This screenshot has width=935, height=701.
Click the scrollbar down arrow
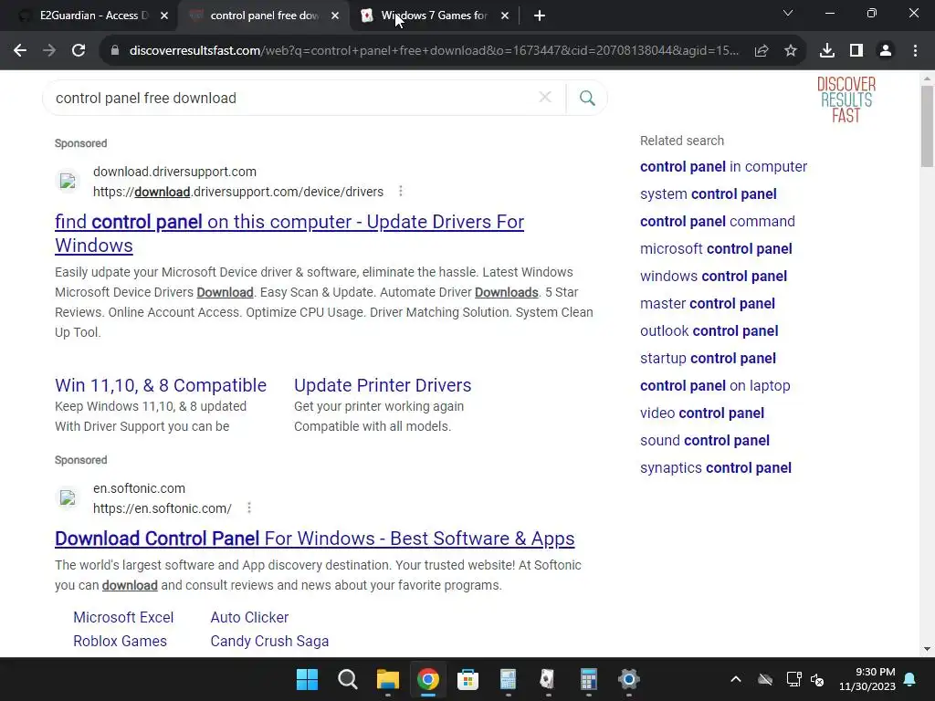click(927, 649)
